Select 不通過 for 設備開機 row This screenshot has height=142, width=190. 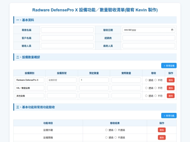(115, 137)
